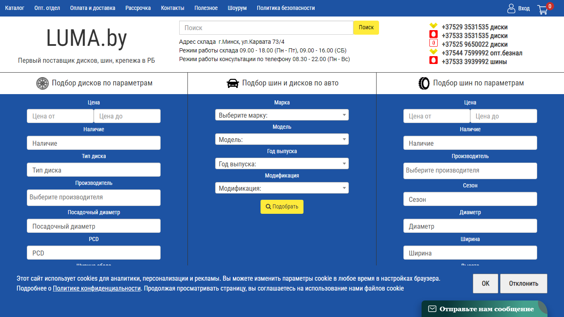Click phone number +37529 3531535 диски
This screenshot has width=564, height=317.
tap(474, 27)
